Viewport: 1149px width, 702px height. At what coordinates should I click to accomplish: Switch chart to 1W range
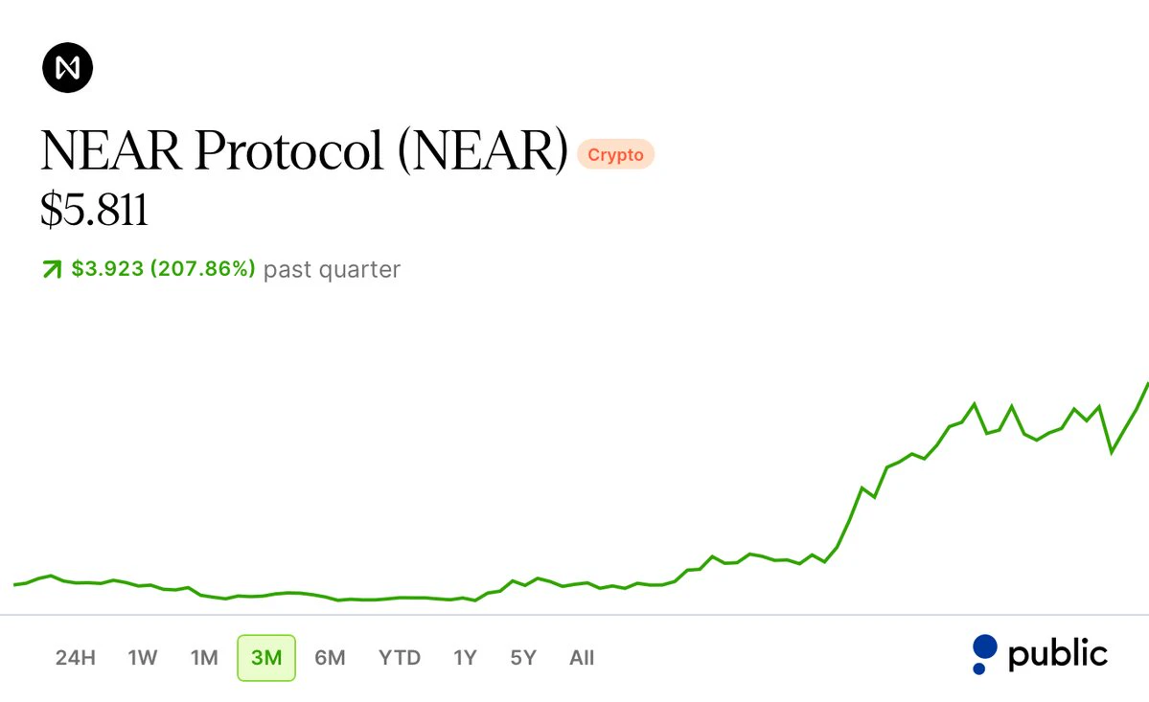(x=142, y=658)
